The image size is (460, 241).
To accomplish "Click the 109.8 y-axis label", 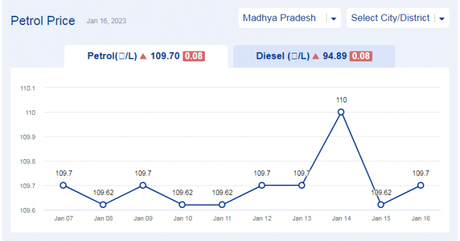I will pos(28,162).
